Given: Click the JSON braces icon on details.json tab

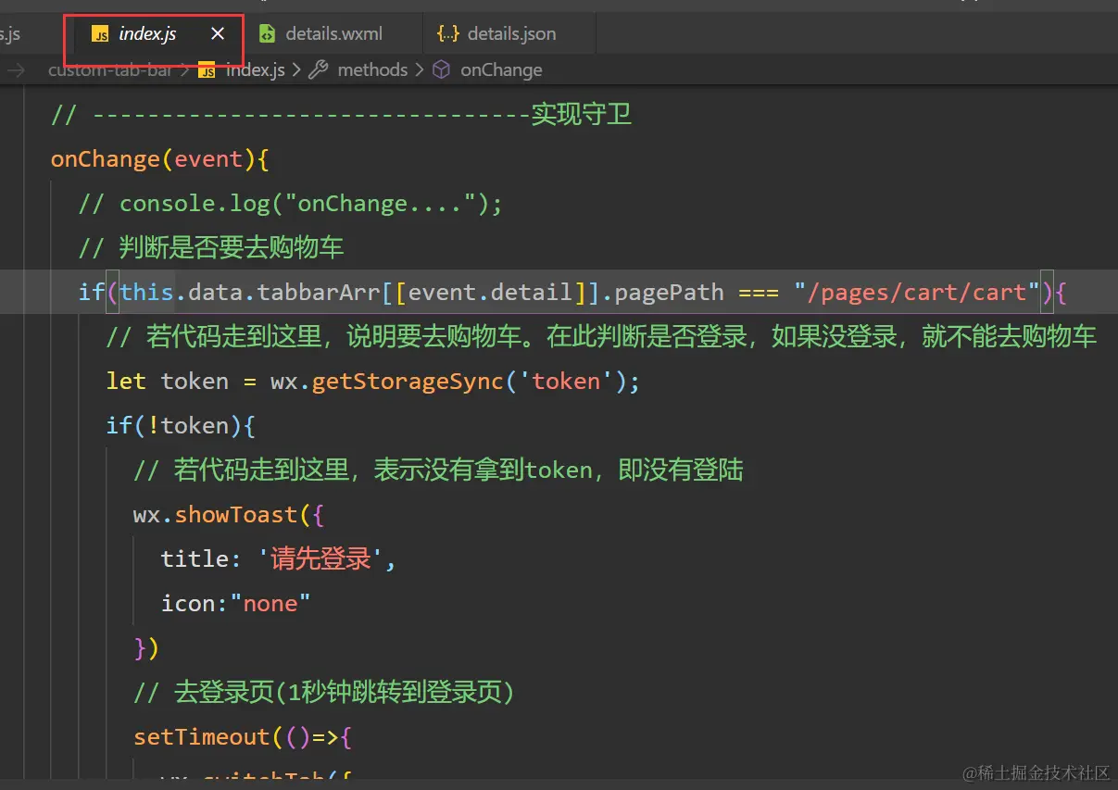Looking at the screenshot, I should 448,34.
